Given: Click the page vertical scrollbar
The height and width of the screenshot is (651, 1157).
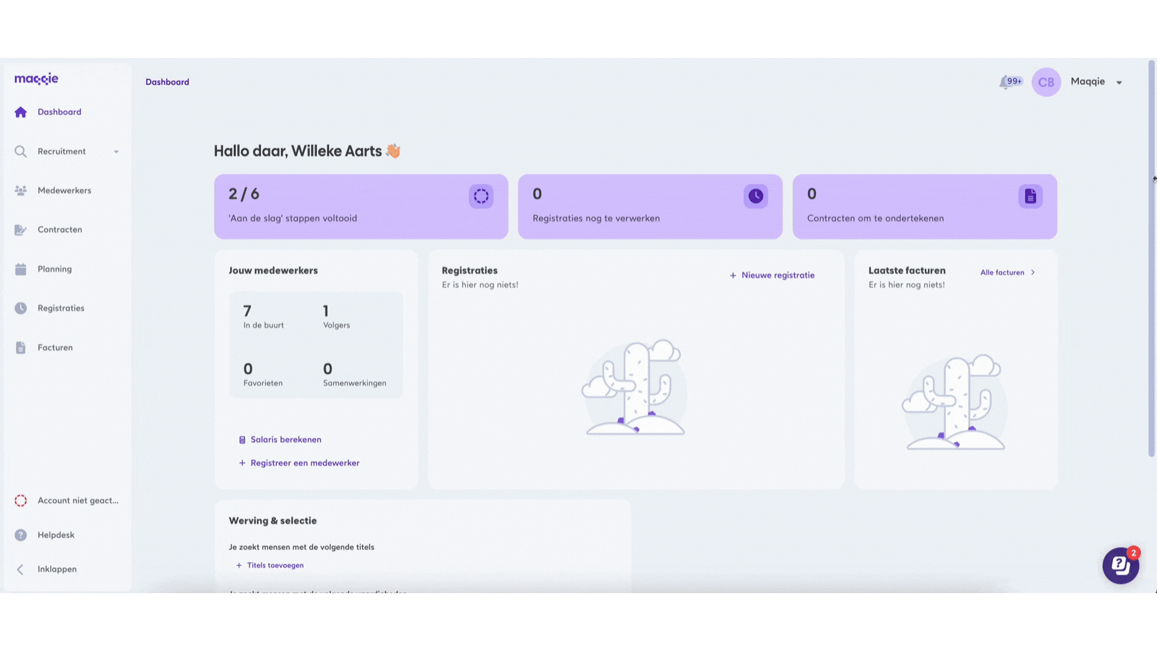Looking at the screenshot, I should pos(1152,259).
